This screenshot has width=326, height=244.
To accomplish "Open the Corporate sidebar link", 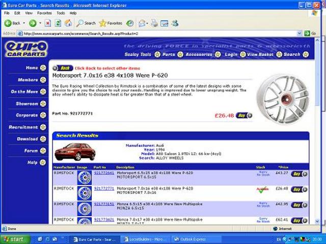I will pos(31,115).
